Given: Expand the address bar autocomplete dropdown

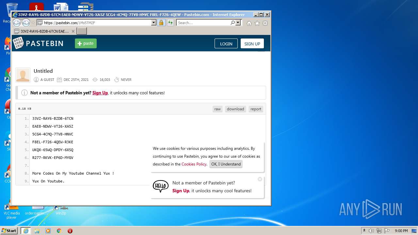Looking at the screenshot, I should tap(154, 23).
